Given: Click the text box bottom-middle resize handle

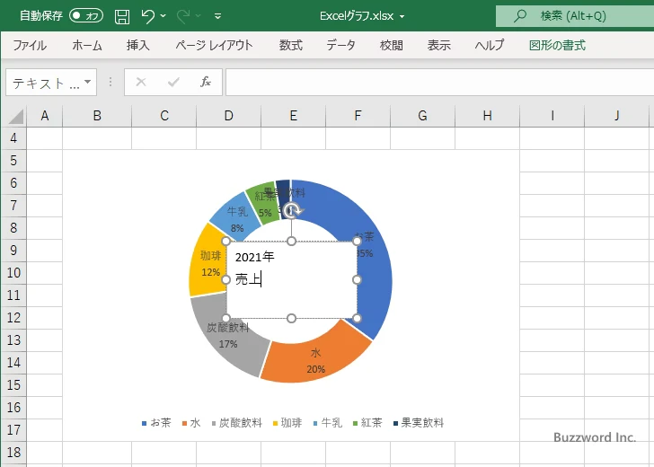Looking at the screenshot, I should (292, 319).
